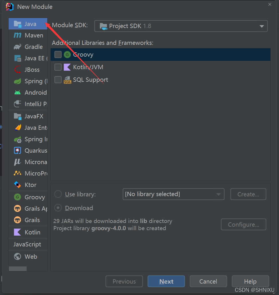Select the Java Enterprise sail icon
Screen dimensions: 279x295
(x=18, y=127)
